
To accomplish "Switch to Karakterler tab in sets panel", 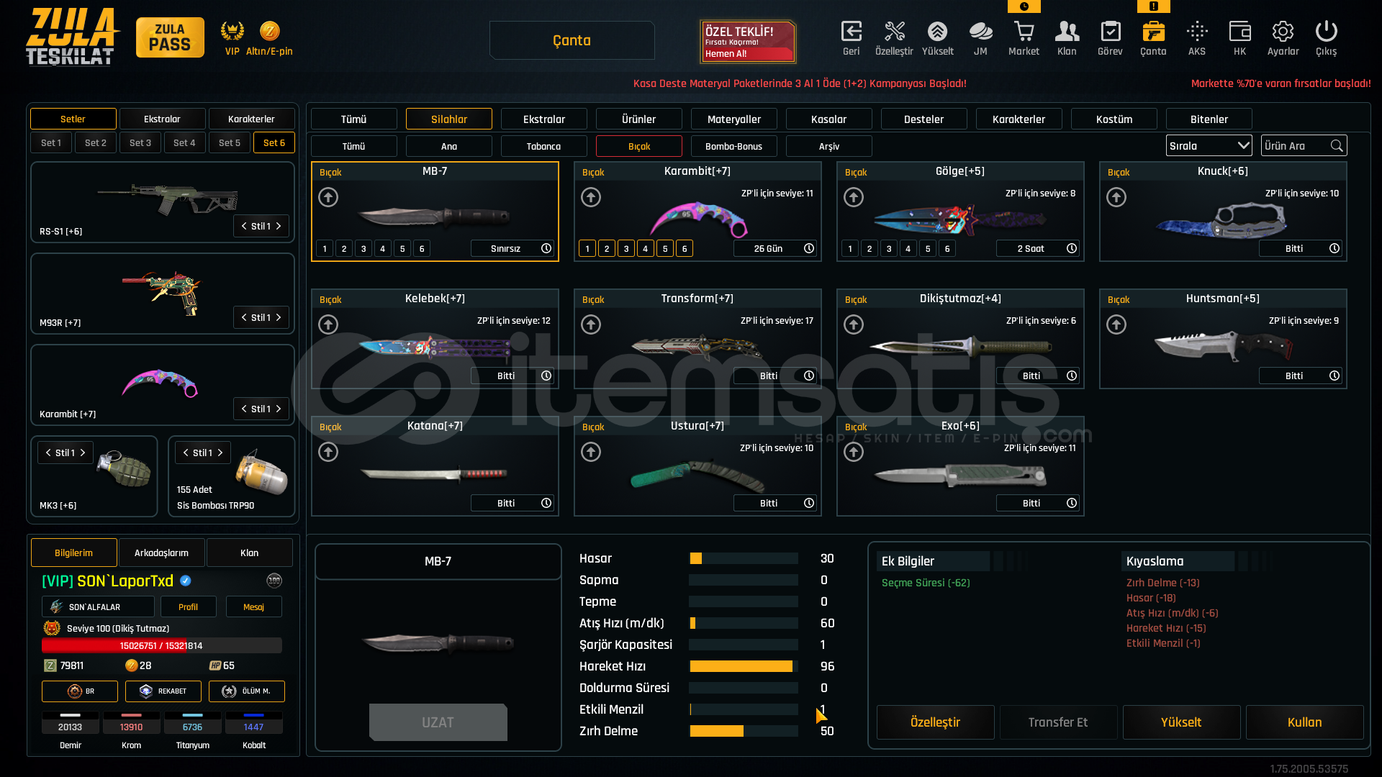I will [x=251, y=119].
